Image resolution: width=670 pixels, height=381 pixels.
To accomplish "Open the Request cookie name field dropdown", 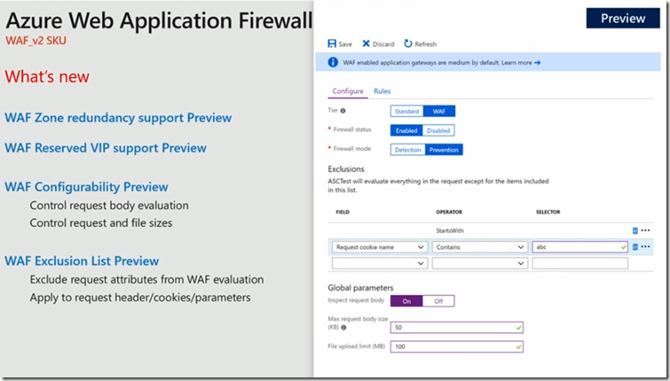I will 380,247.
